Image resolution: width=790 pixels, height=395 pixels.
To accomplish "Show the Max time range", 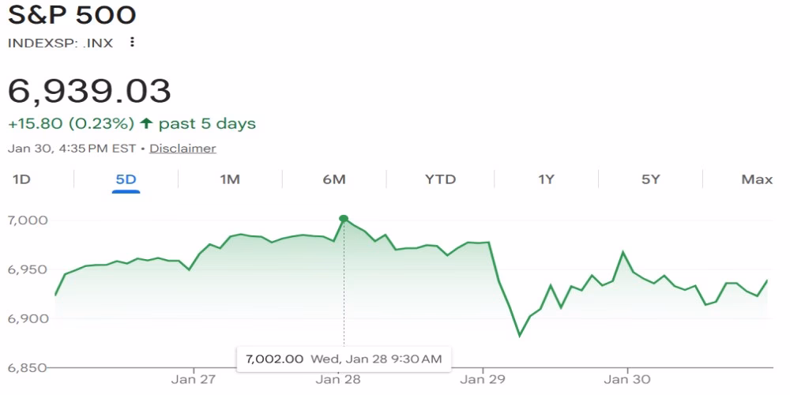I will [x=756, y=179].
